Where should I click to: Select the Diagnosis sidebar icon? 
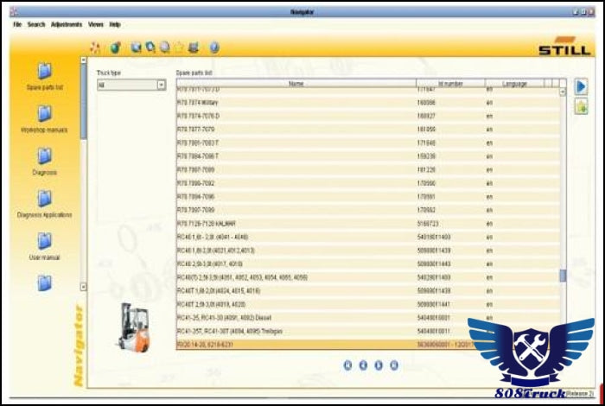click(x=44, y=156)
